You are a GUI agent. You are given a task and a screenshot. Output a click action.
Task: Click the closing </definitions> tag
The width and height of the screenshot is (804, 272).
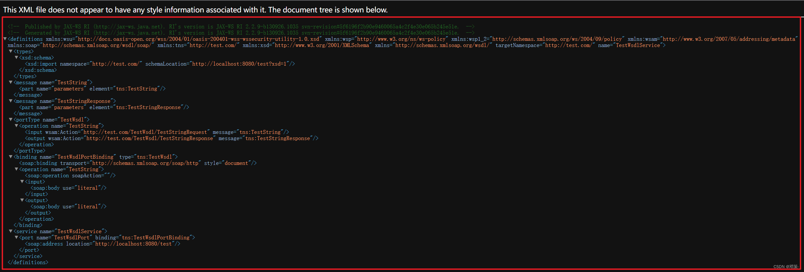28,262
